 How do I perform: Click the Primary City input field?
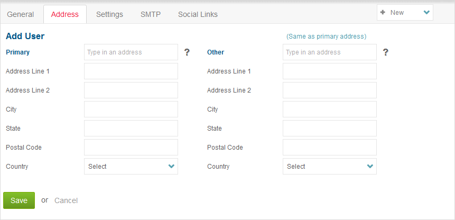(x=131, y=109)
